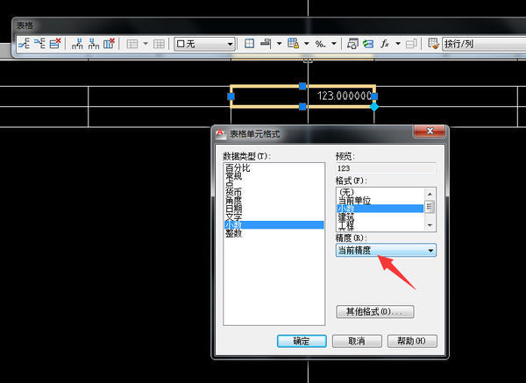Select 整数 in the data type list
The image size is (526, 383).
click(235, 234)
